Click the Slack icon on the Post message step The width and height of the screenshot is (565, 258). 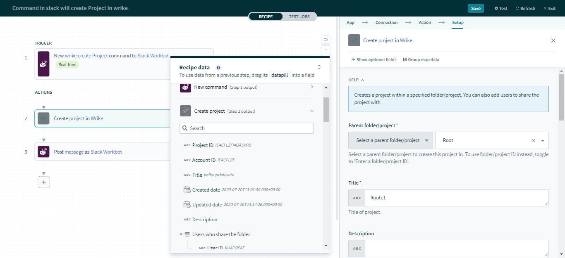click(43, 151)
